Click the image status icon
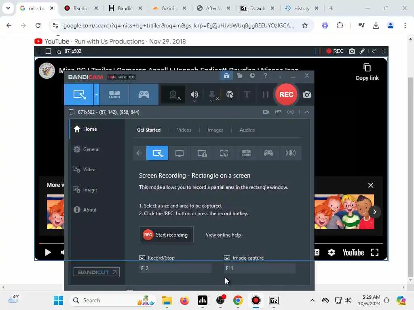The width and height of the screenshot is (414, 310). click(x=278, y=112)
